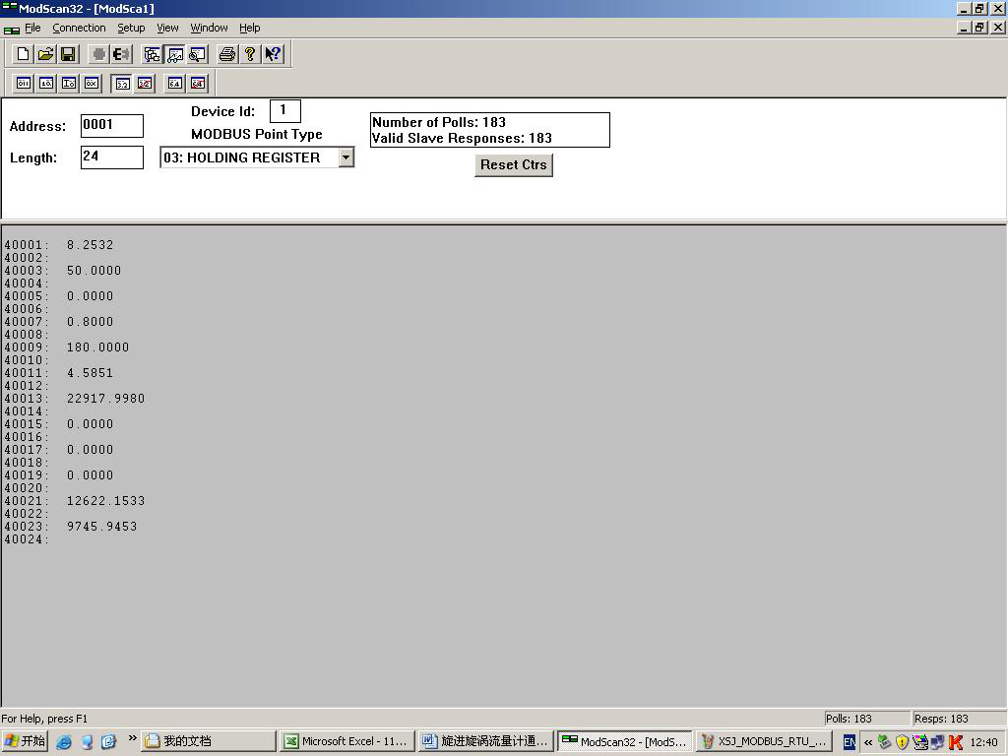Click the Device Id input box

tap(284, 111)
